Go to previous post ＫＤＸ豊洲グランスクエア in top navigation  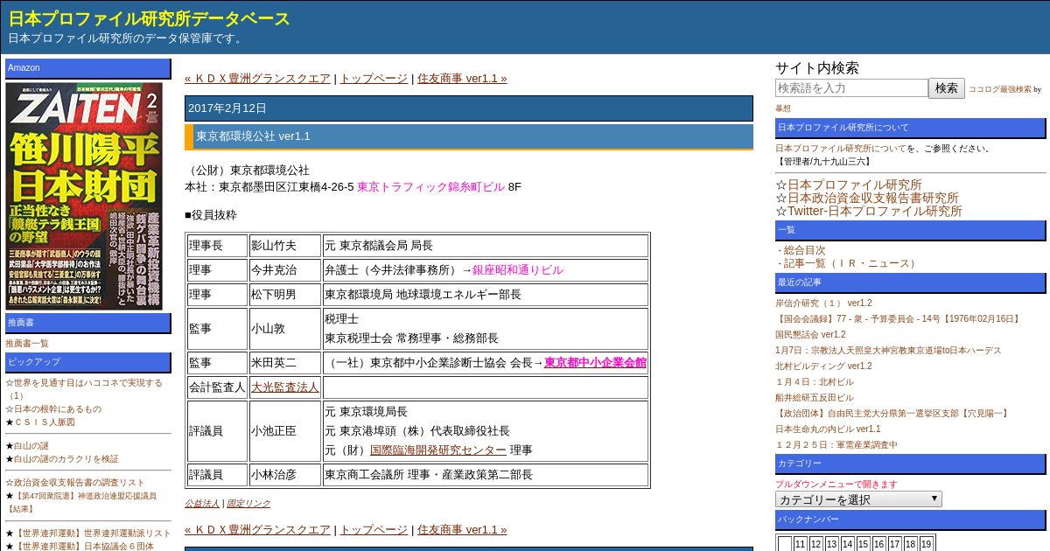(x=257, y=78)
